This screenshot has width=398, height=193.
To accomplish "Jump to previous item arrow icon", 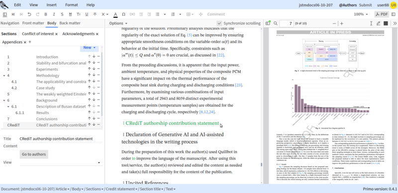I will (13, 14).
